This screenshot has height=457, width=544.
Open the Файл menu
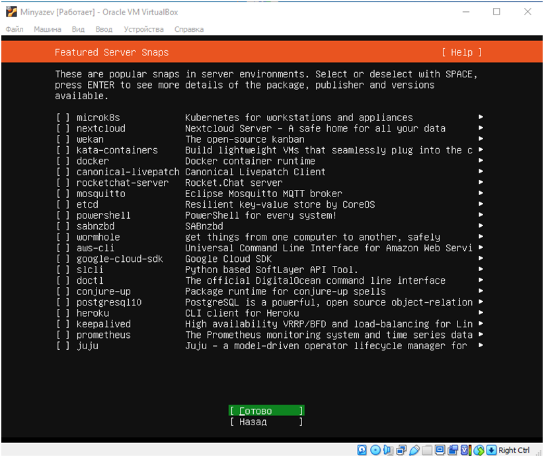coord(15,29)
